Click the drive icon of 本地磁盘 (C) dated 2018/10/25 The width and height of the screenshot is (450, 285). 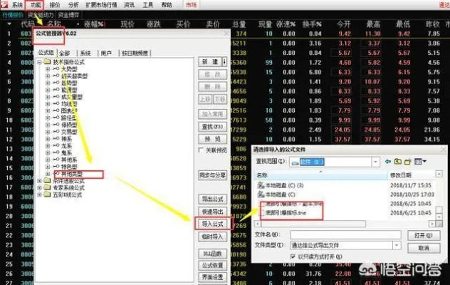261,195
